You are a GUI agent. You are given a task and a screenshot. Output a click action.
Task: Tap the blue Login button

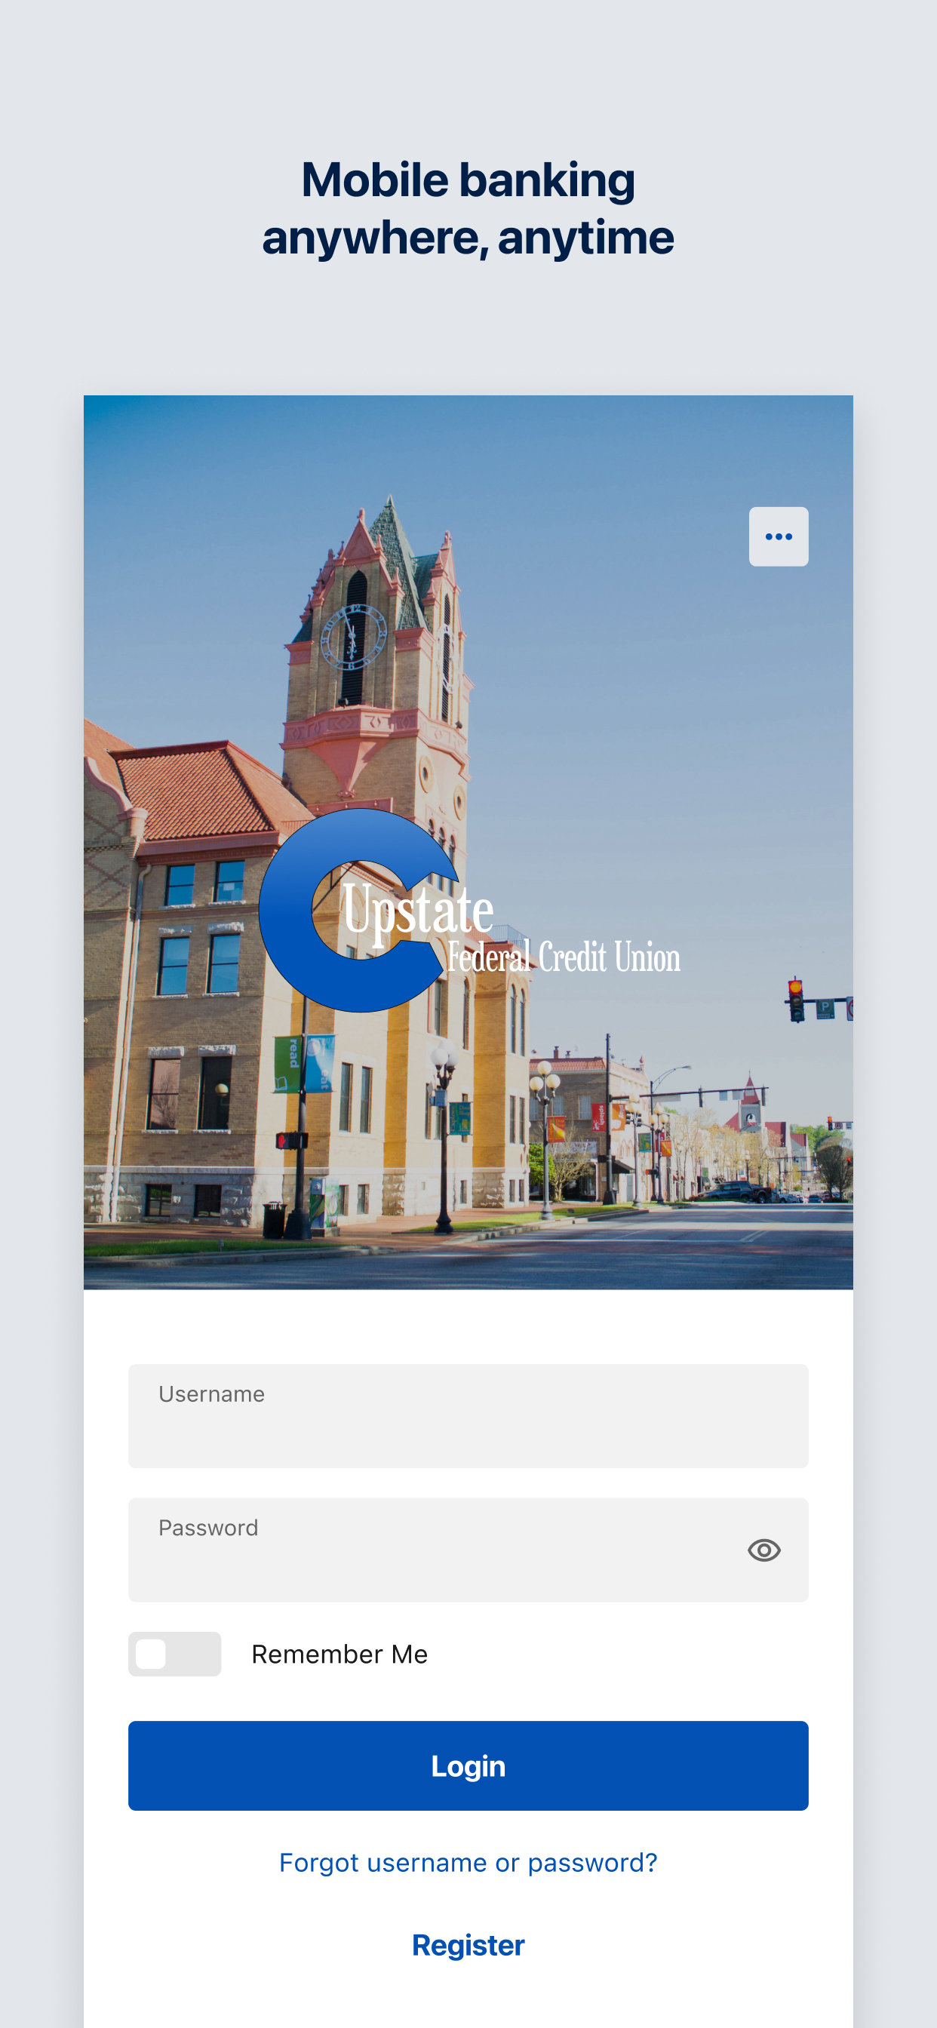(468, 1766)
